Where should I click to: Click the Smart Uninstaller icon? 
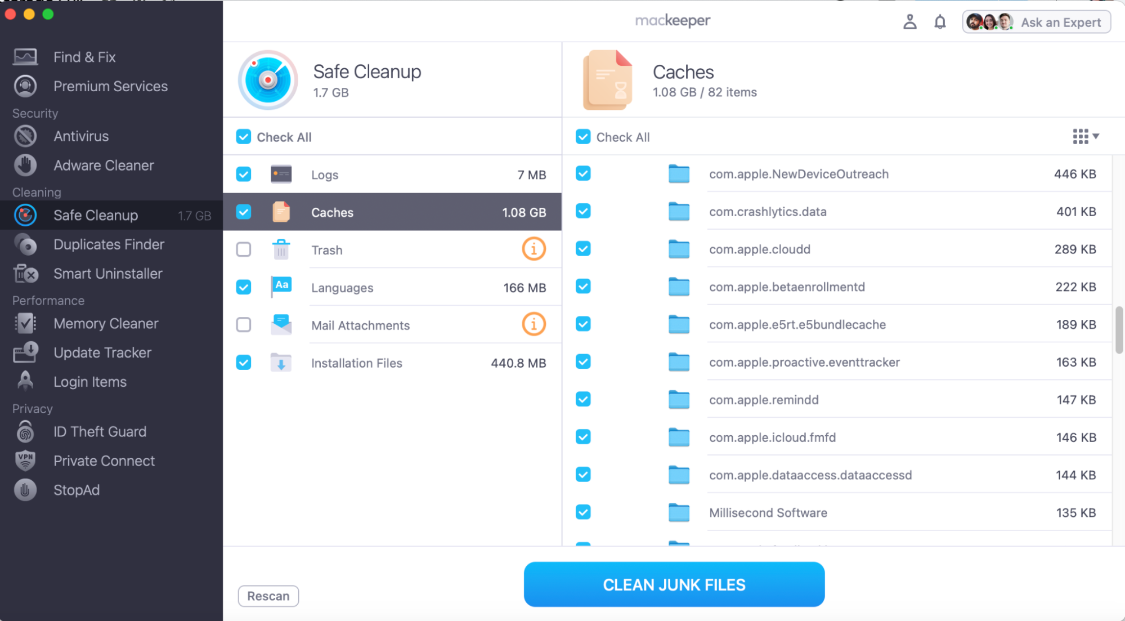25,274
